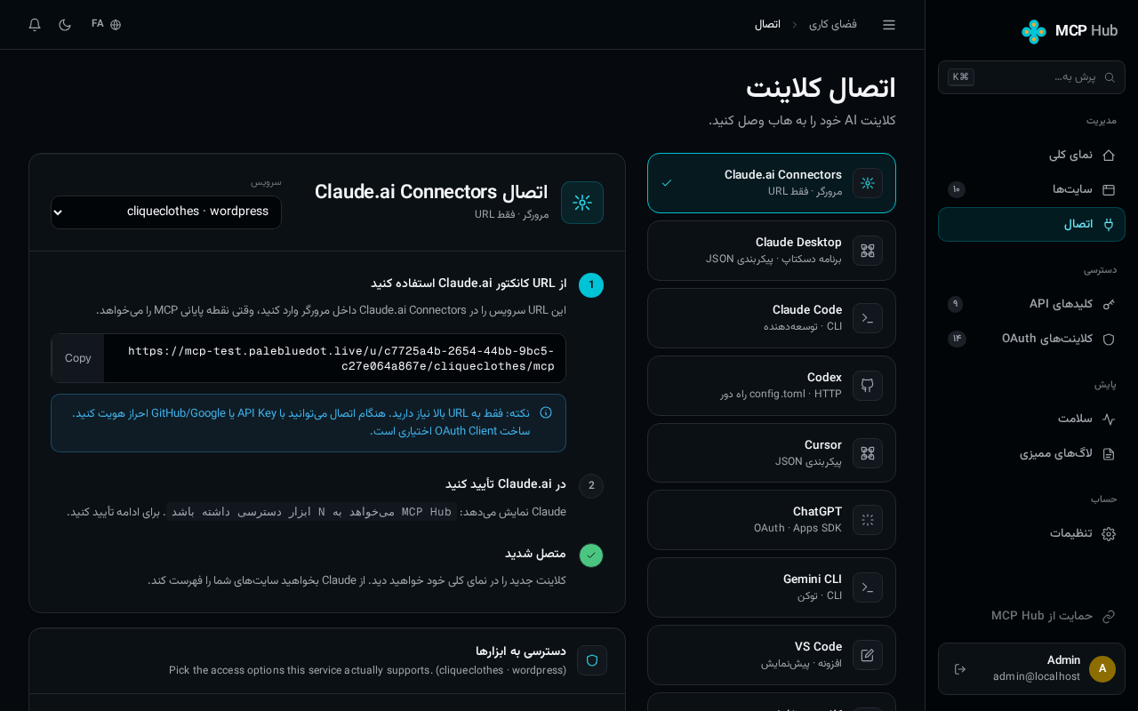Click the search field in the sidebar
1138x711 pixels.
coord(1031,77)
